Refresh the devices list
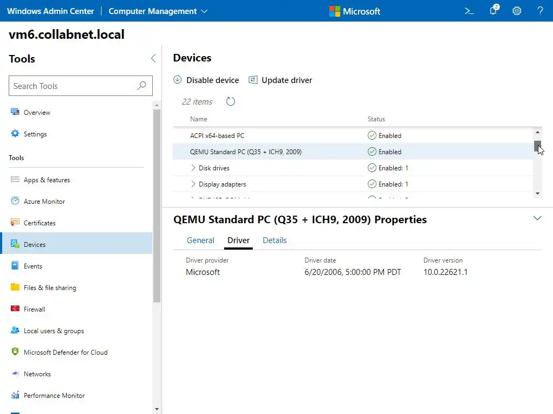The image size is (553, 414). (x=231, y=101)
